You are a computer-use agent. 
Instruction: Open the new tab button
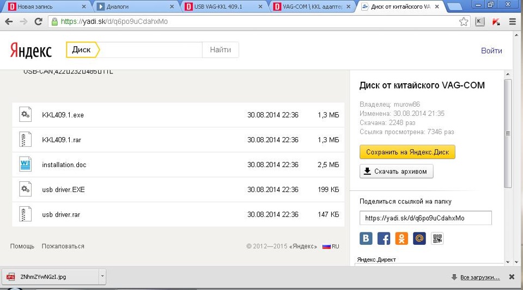[454, 7]
